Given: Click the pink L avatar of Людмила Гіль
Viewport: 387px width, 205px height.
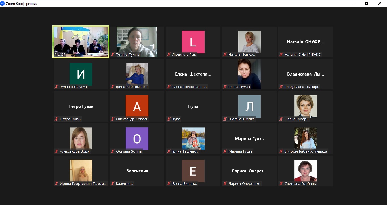Looking at the screenshot, I should 193,42.
